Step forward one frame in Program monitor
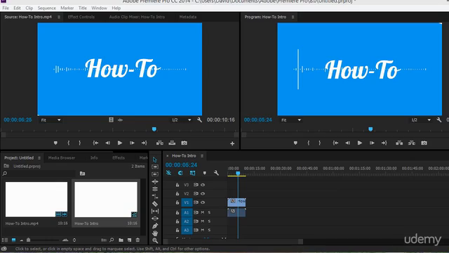Image resolution: width=449 pixels, height=253 pixels. [x=372, y=143]
